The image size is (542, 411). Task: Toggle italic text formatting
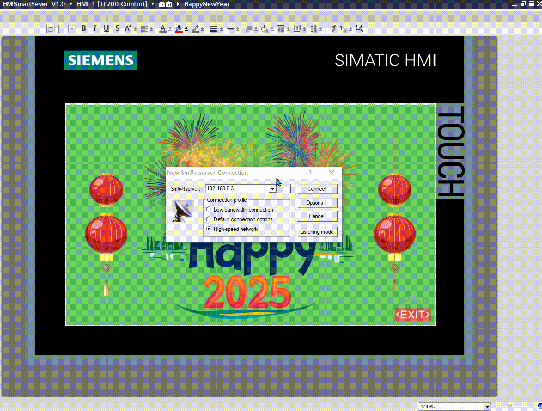95,29
